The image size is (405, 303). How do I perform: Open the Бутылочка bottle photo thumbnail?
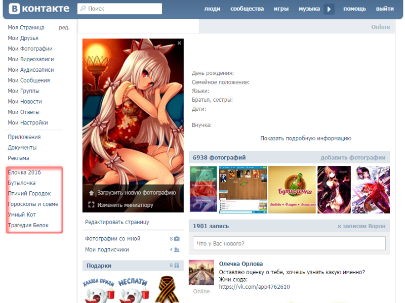(292, 190)
